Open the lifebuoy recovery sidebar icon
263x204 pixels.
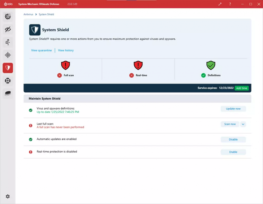[x=8, y=81]
